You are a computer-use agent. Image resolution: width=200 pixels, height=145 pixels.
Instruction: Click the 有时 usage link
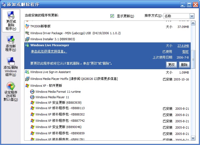185,52
